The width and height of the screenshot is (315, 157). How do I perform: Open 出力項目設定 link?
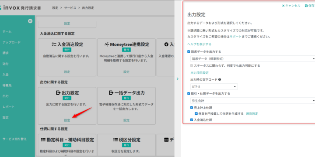(x=199, y=73)
